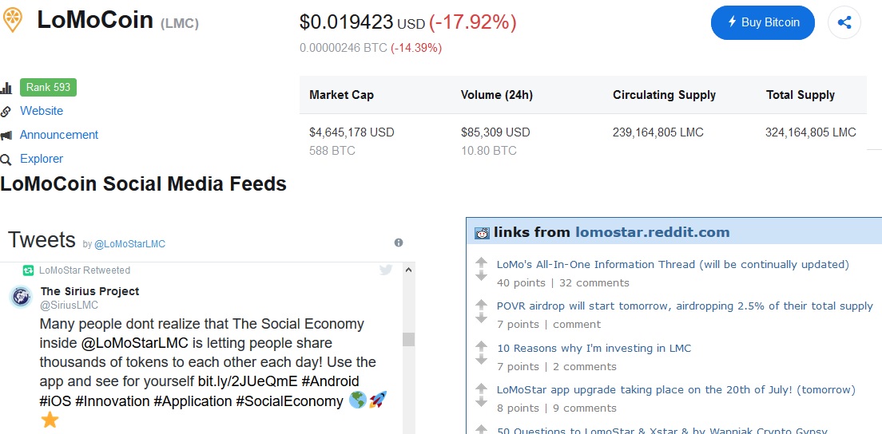
Task: Click The Sirius Project avatar
Action: coord(21,298)
